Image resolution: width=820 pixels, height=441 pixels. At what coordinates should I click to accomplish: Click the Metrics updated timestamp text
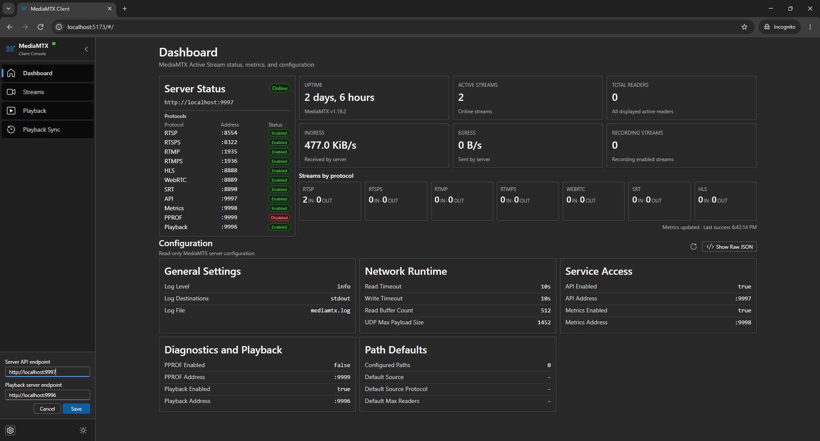click(709, 227)
